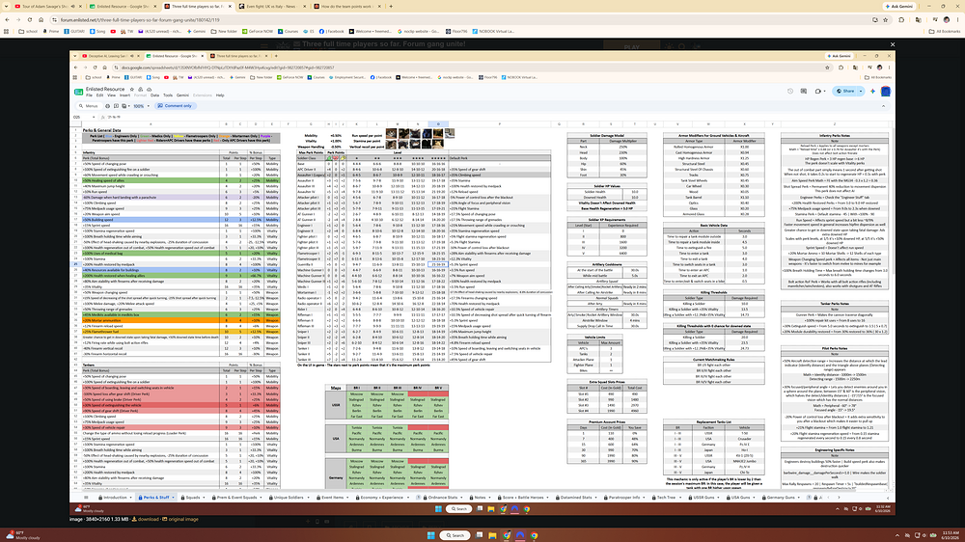The image size is (965, 542).
Task: Open the (4,520 unread) mail bookmark
Action: coord(159,31)
